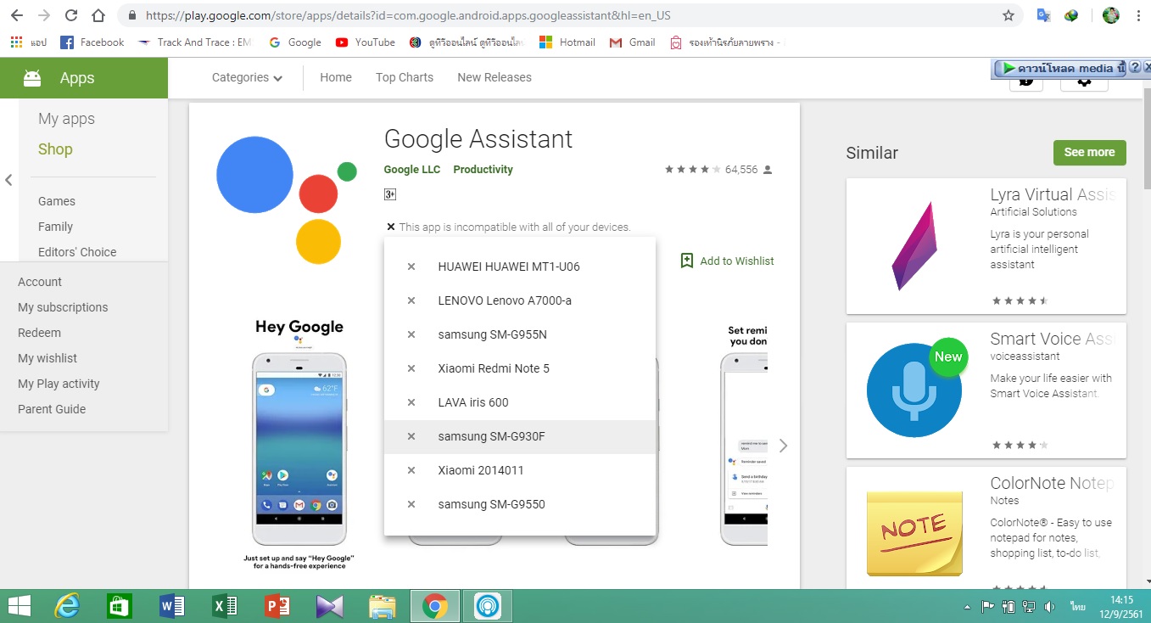
Task: Open Editors' Choice in sidebar
Action: point(77,252)
